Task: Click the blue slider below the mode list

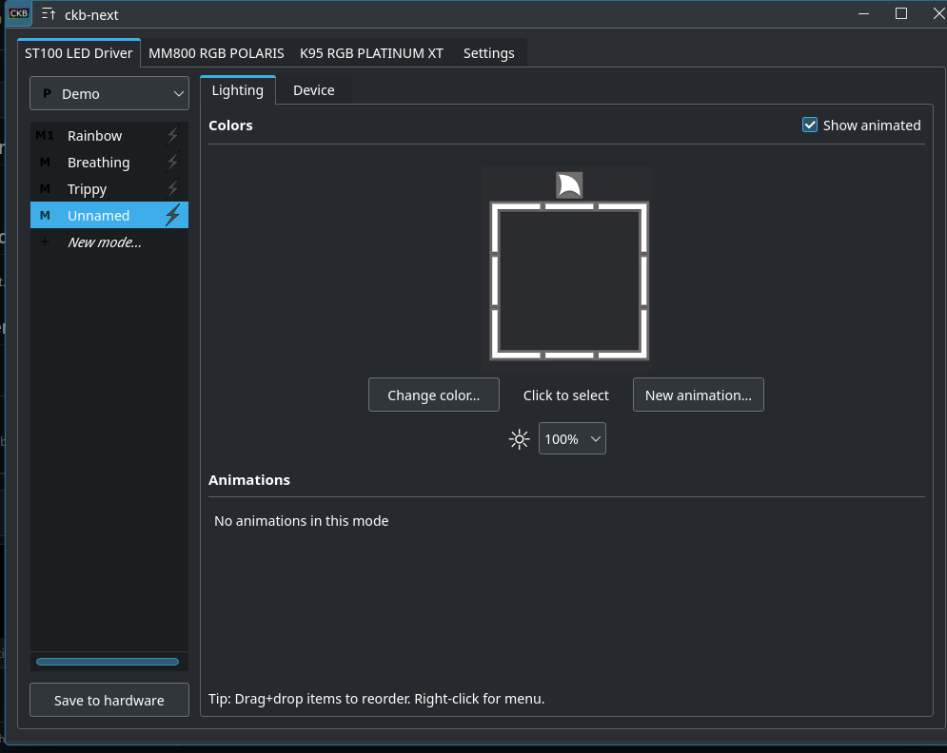Action: click(109, 661)
